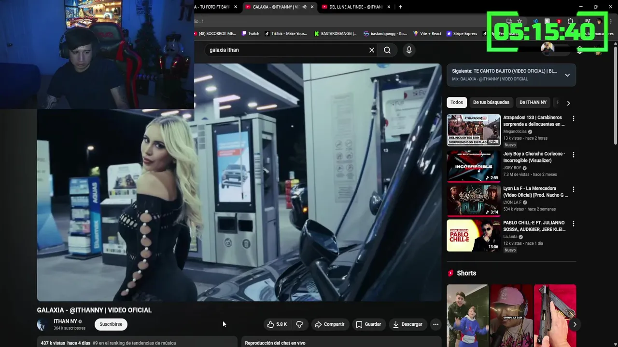Click the Suscribirse button
The width and height of the screenshot is (618, 347).
point(111,324)
